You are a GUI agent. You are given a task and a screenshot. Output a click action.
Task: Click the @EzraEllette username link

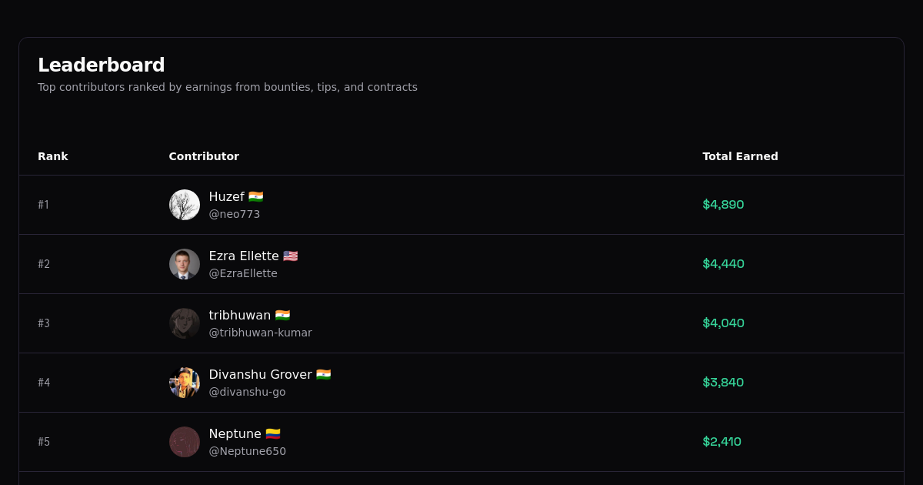[x=244, y=273]
